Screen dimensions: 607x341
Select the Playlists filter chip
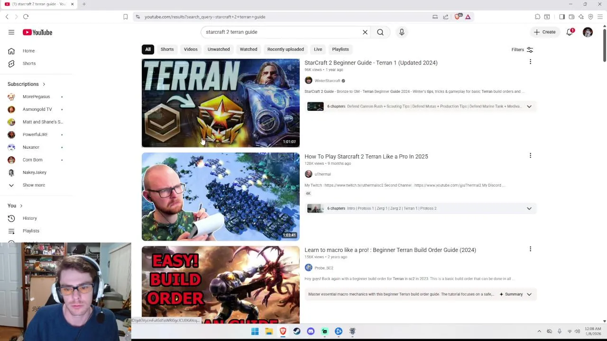pyautogui.click(x=340, y=49)
